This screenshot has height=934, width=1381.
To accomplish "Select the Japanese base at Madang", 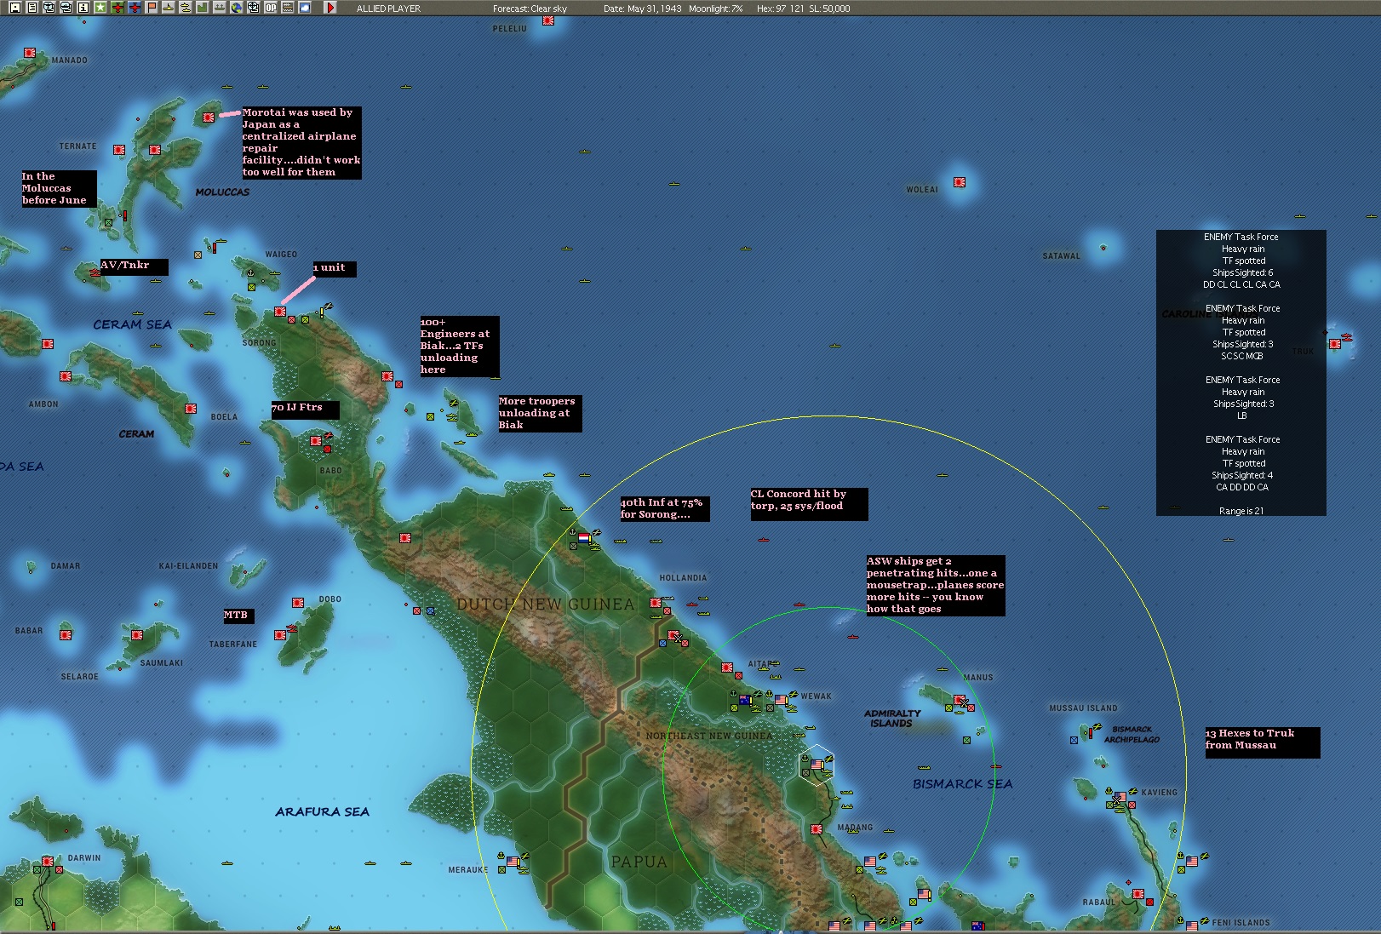I will coord(817,829).
